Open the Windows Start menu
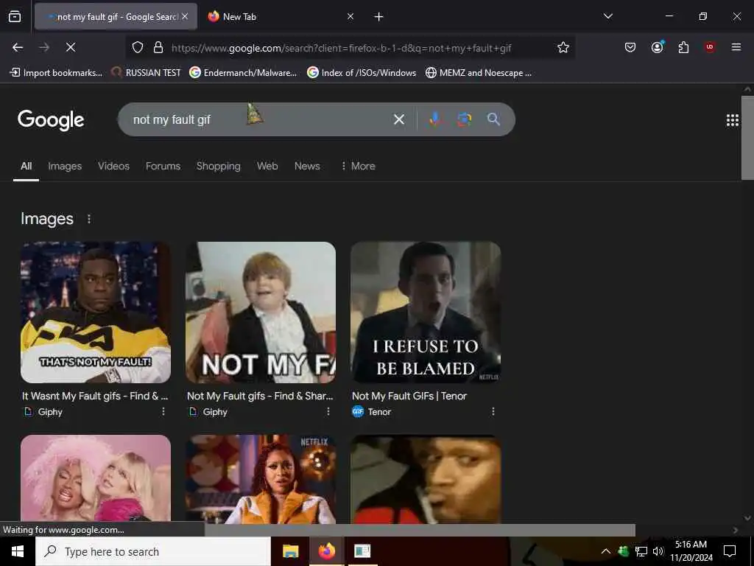Image resolution: width=754 pixels, height=566 pixels. point(18,551)
